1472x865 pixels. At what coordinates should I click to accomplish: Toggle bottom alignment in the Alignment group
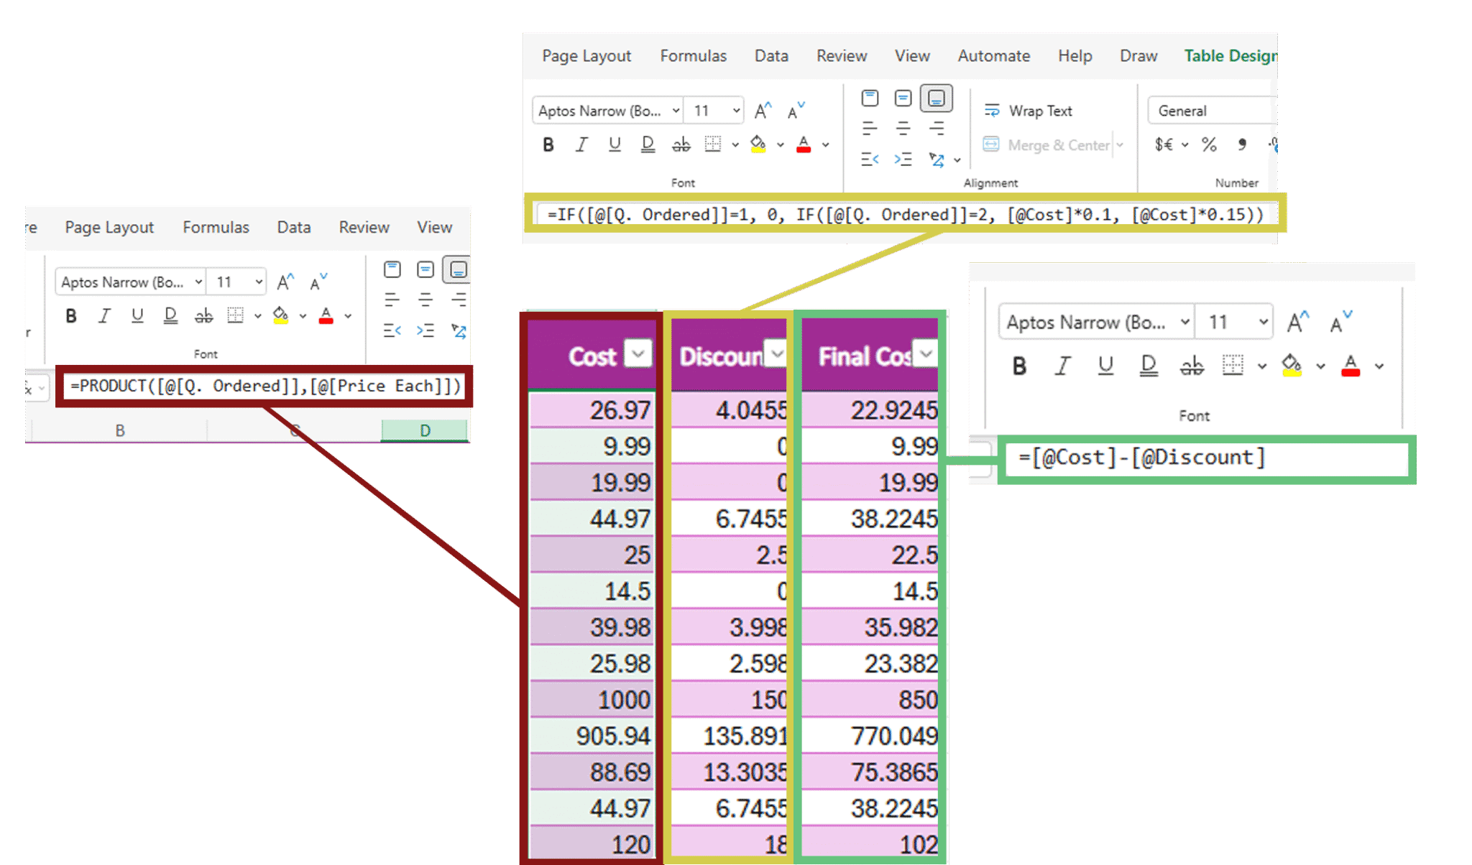coord(937,98)
